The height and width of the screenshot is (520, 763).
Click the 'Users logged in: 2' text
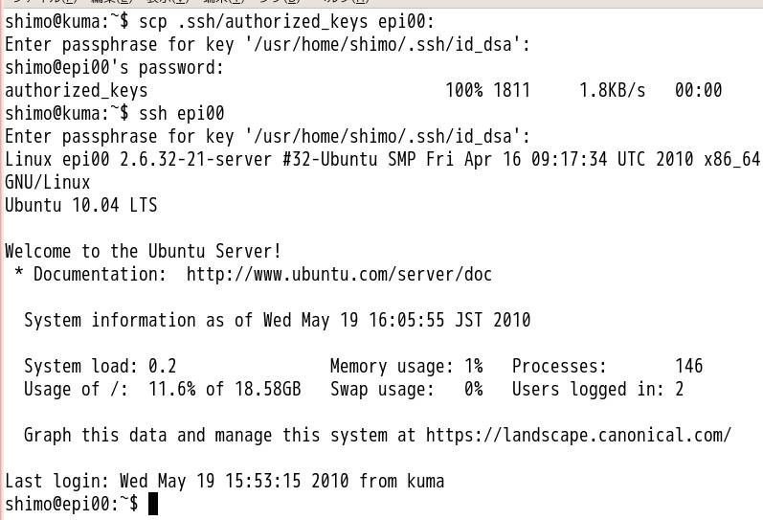point(597,390)
